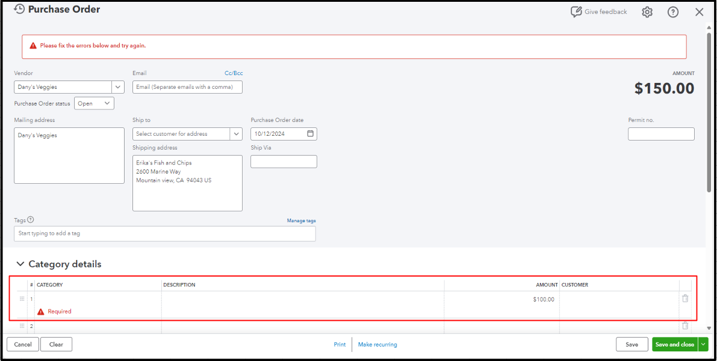The height and width of the screenshot is (361, 717).
Task: Click the Required error text
Action: (x=60, y=311)
